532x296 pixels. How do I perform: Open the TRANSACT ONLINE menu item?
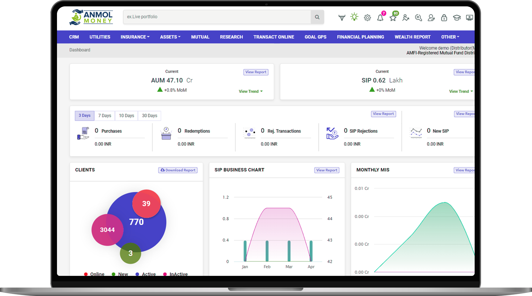(x=274, y=37)
